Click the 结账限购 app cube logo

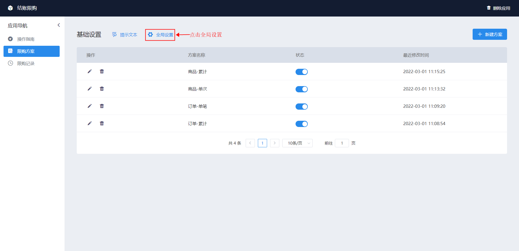(x=10, y=8)
